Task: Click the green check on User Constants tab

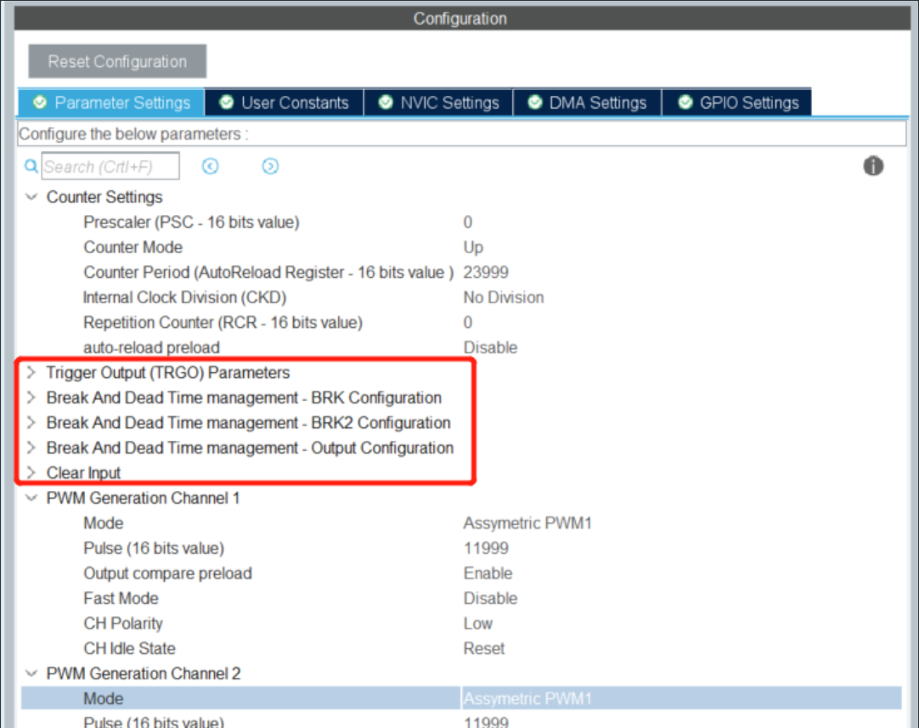Action: 226,102
